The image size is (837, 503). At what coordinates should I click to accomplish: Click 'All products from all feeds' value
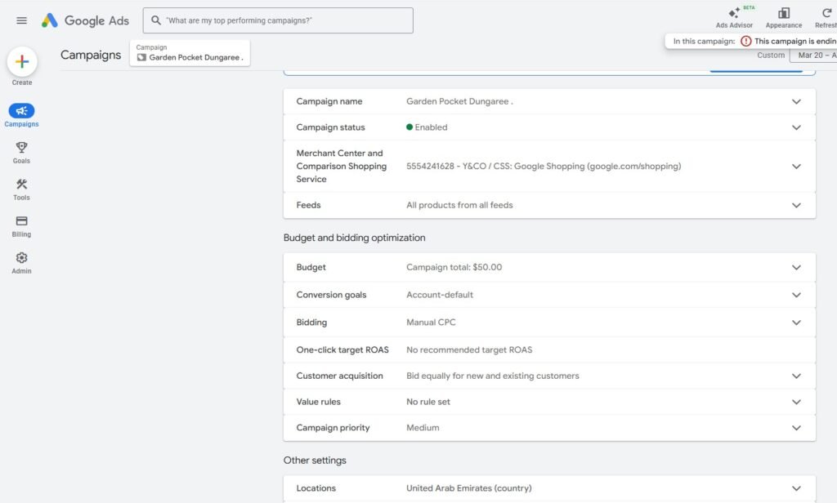click(x=459, y=205)
